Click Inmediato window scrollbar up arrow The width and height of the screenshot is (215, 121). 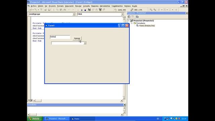click(x=124, y=108)
